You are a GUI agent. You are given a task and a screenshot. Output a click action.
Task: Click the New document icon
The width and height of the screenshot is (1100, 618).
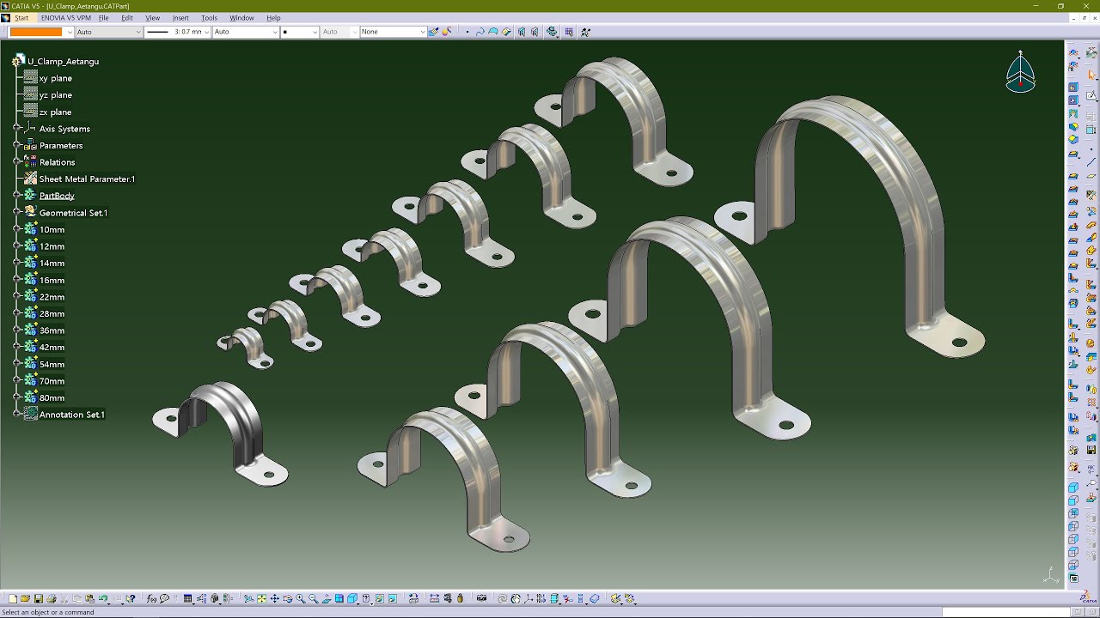(13, 598)
